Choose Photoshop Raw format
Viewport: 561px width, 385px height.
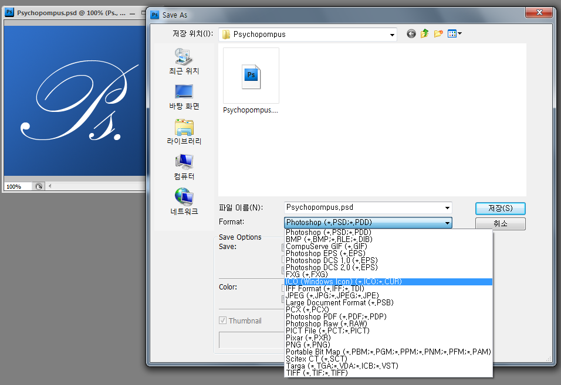[x=388, y=323]
